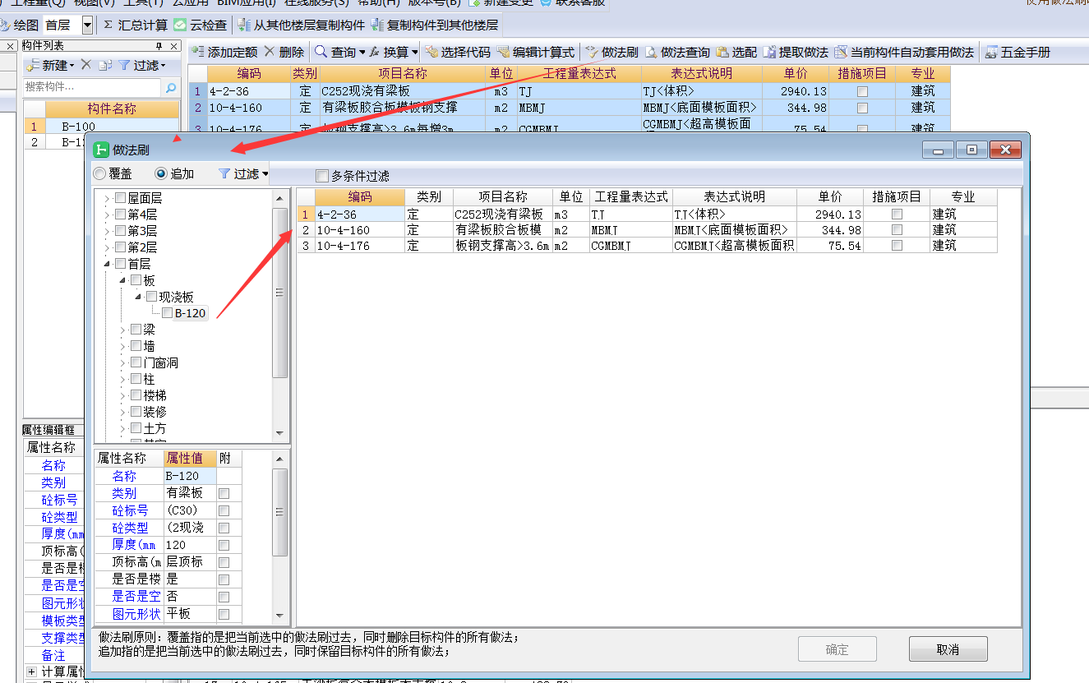This screenshot has height=683, width=1089.
Task: Expand the 门窗洞 tree node
Action: 122,362
